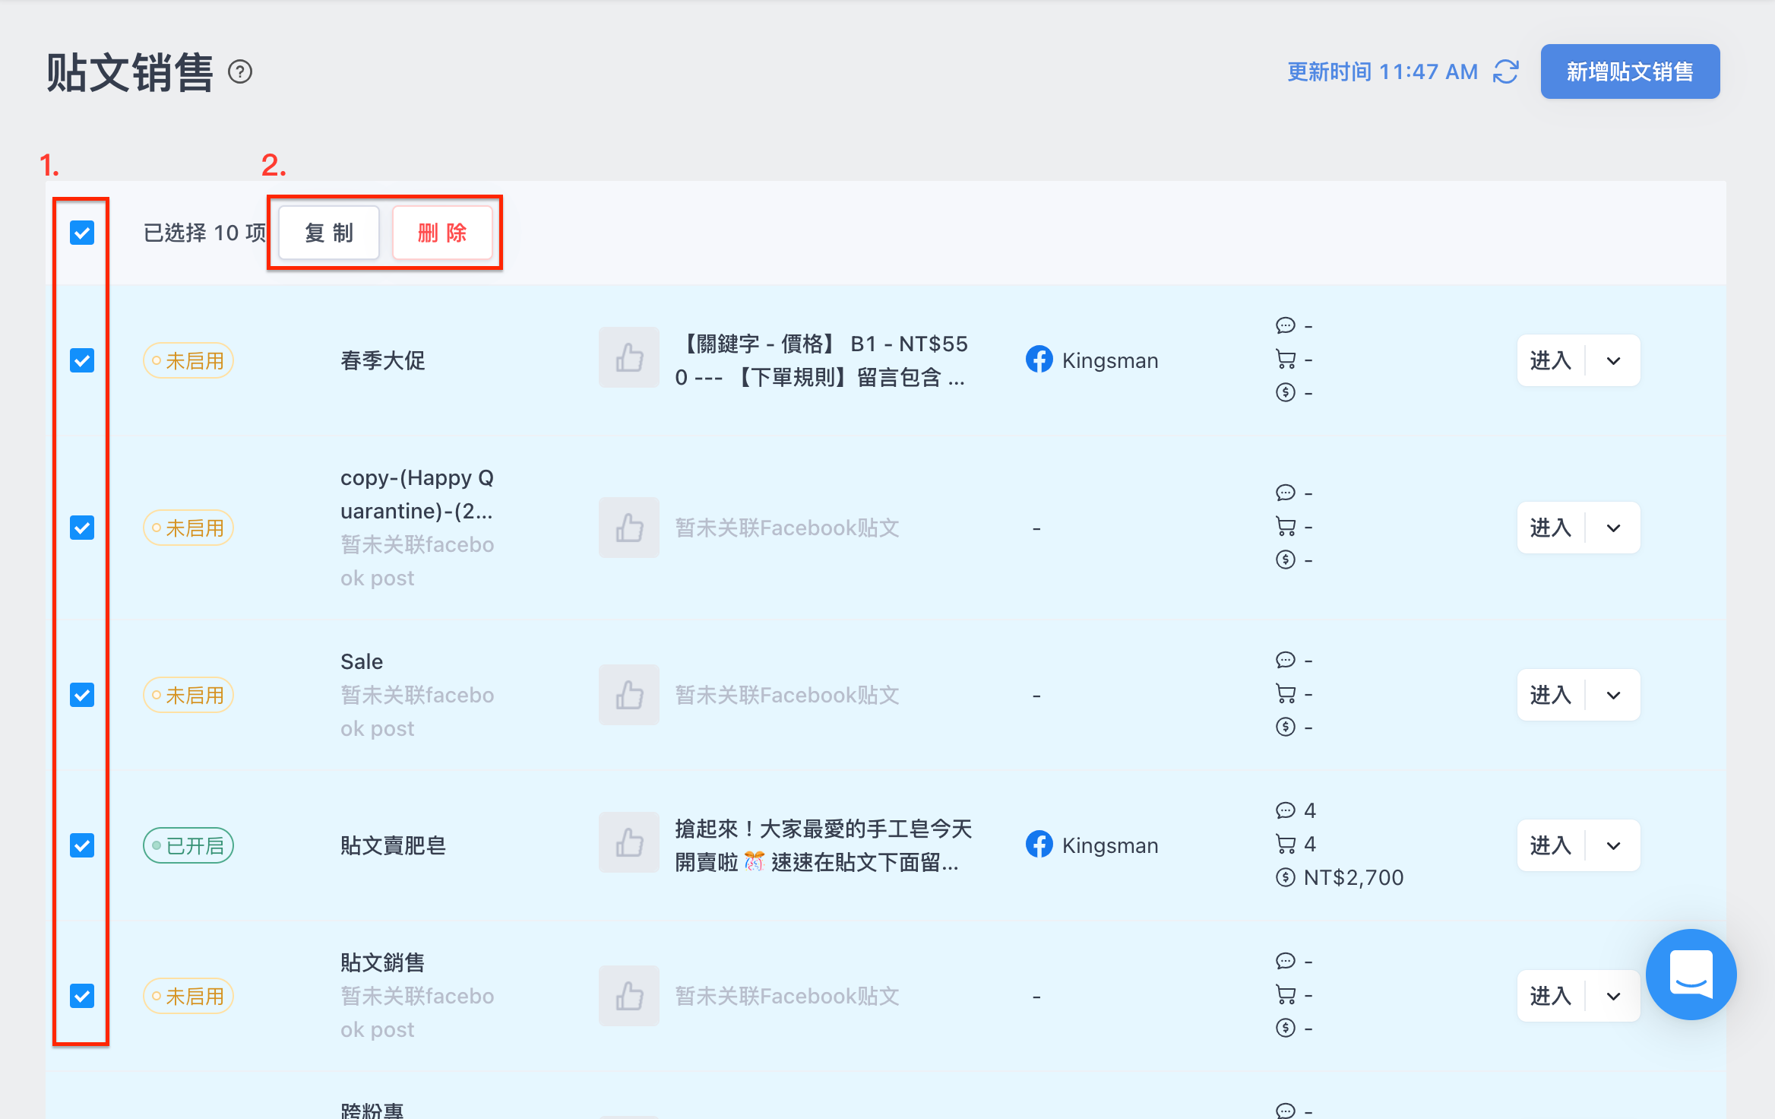Expand the dropdown arrow in 貼文銷售 row
This screenshot has height=1119, width=1775.
1613,996
